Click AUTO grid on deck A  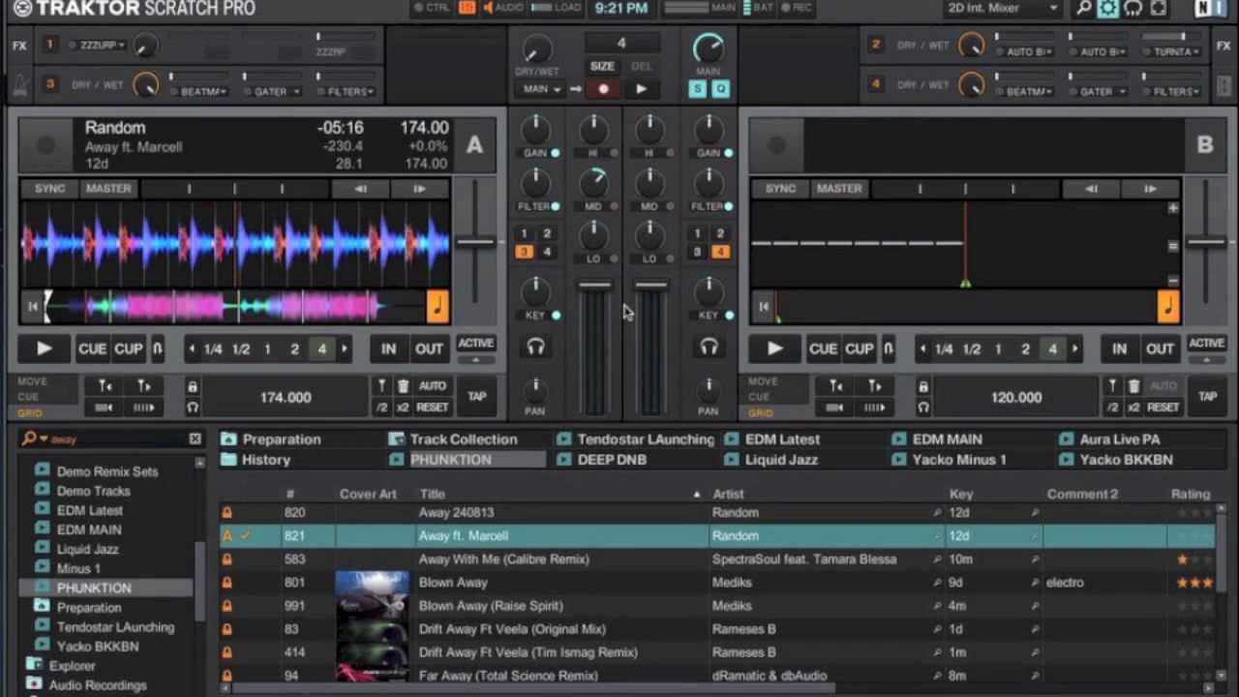[433, 385]
